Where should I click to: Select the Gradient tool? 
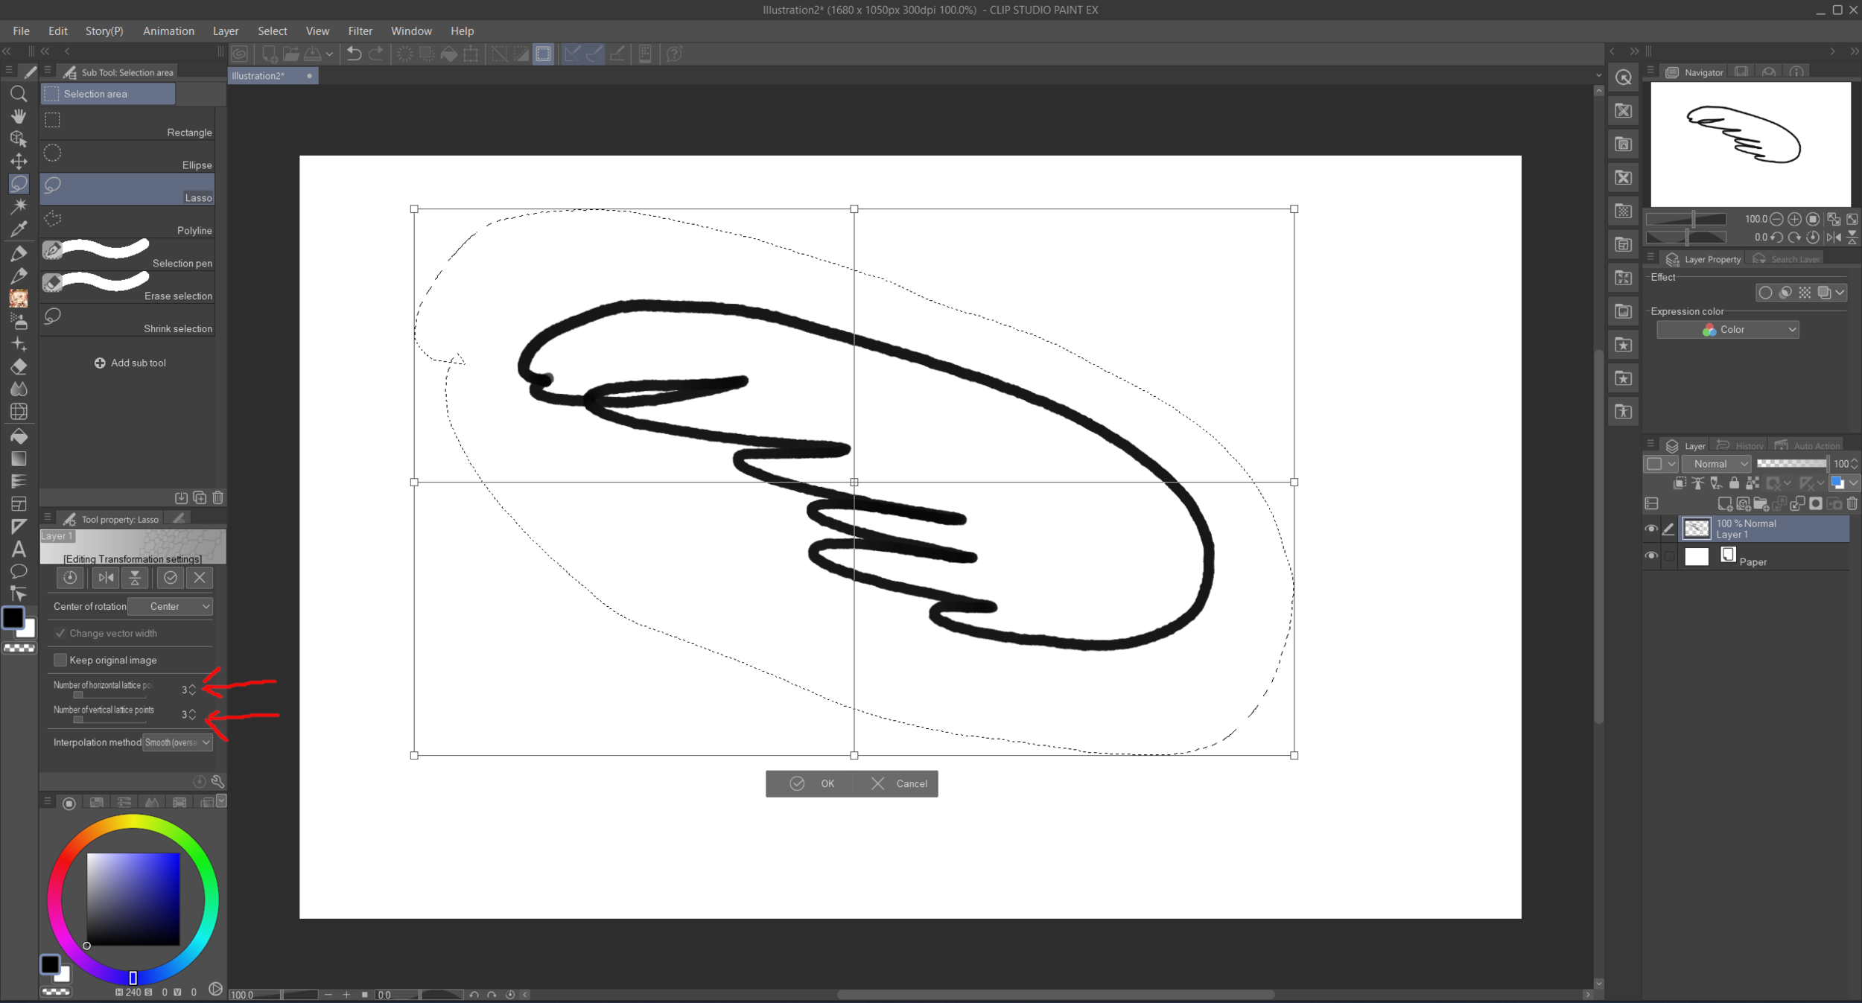point(19,459)
